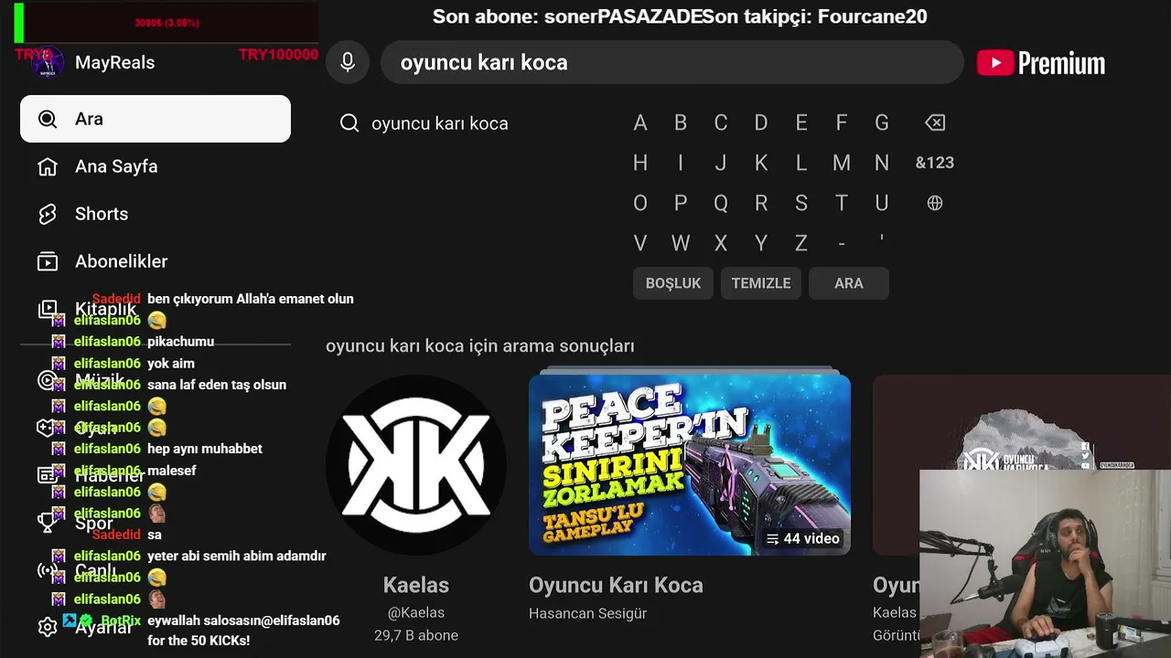Click the search field containing oyuncu karı koca
The height and width of the screenshot is (658, 1171).
pyautogui.click(x=672, y=62)
